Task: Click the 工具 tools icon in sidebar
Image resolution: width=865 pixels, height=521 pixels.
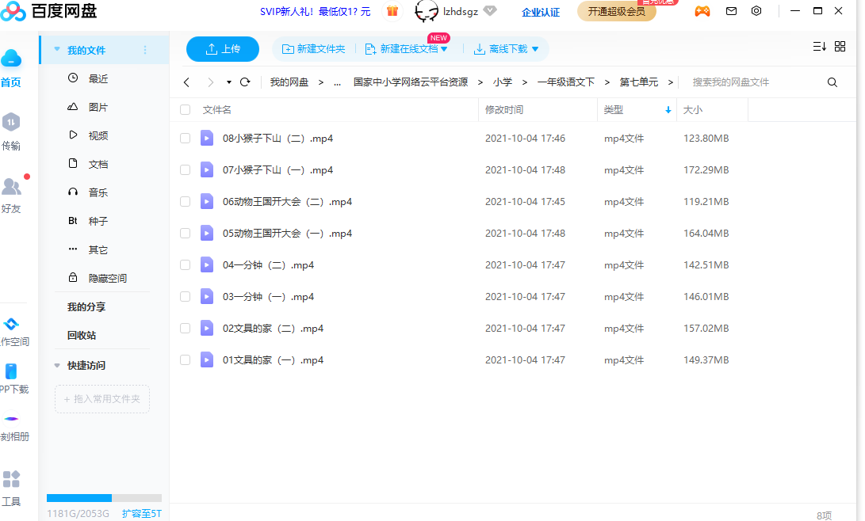Action: click(x=12, y=479)
